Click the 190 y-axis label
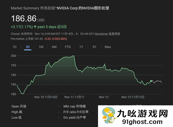This screenshot has width=173, height=127. (x=13, y=75)
